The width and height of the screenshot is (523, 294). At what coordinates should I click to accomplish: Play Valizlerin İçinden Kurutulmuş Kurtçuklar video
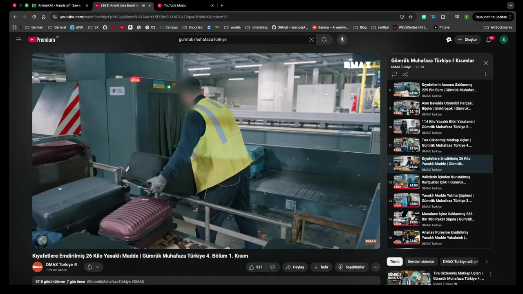(440, 182)
